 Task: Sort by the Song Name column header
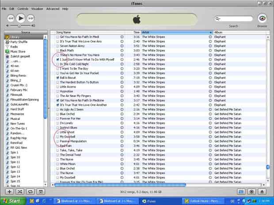pyautogui.click(x=90, y=32)
